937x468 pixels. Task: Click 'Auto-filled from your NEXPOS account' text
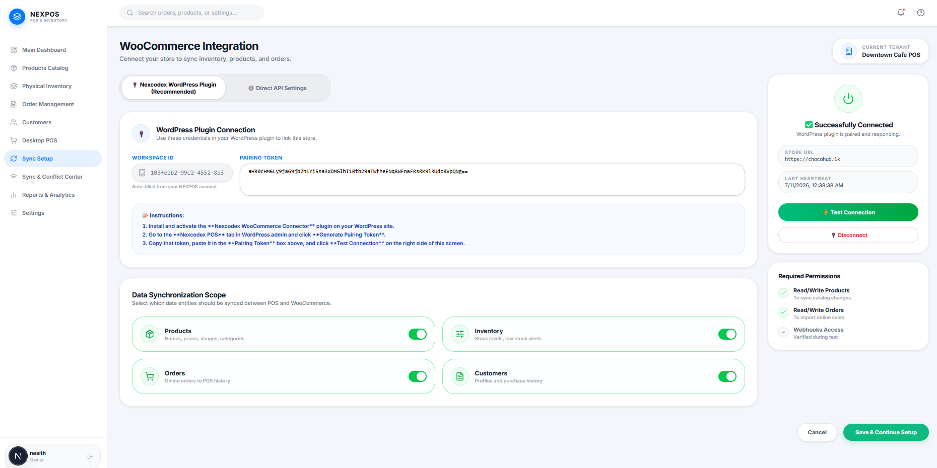click(174, 187)
